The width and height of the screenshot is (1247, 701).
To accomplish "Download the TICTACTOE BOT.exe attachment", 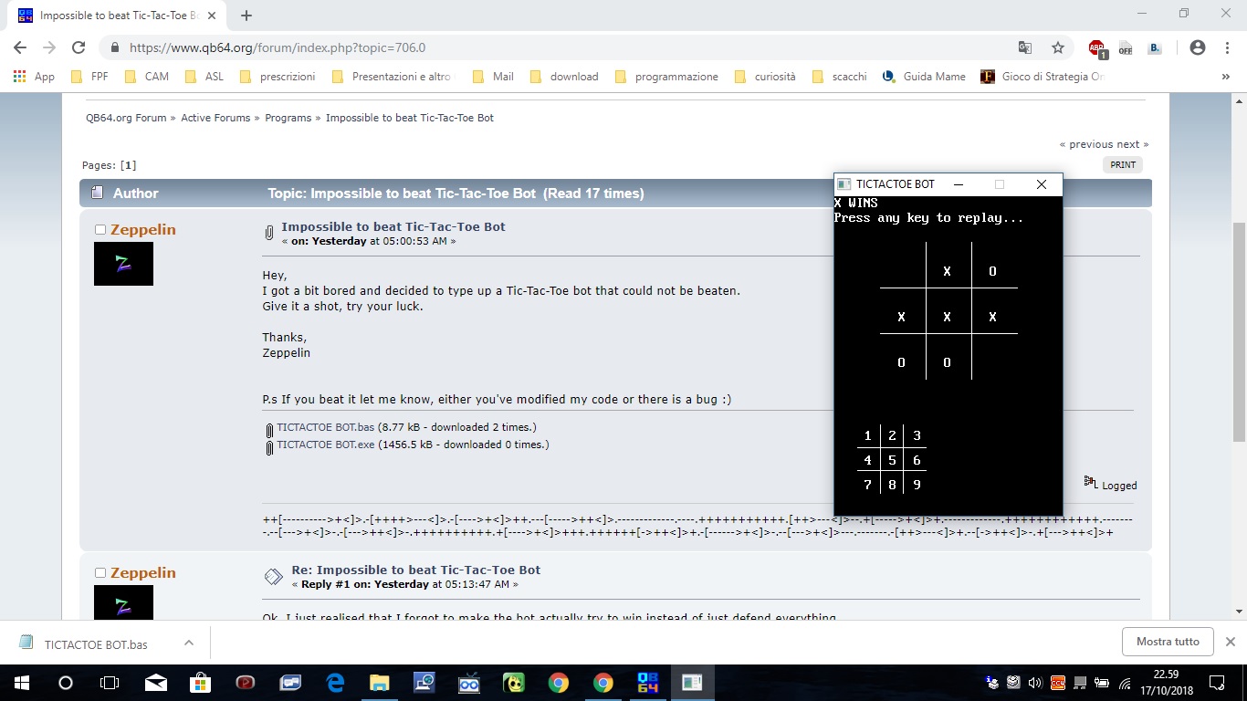I will pyautogui.click(x=325, y=445).
